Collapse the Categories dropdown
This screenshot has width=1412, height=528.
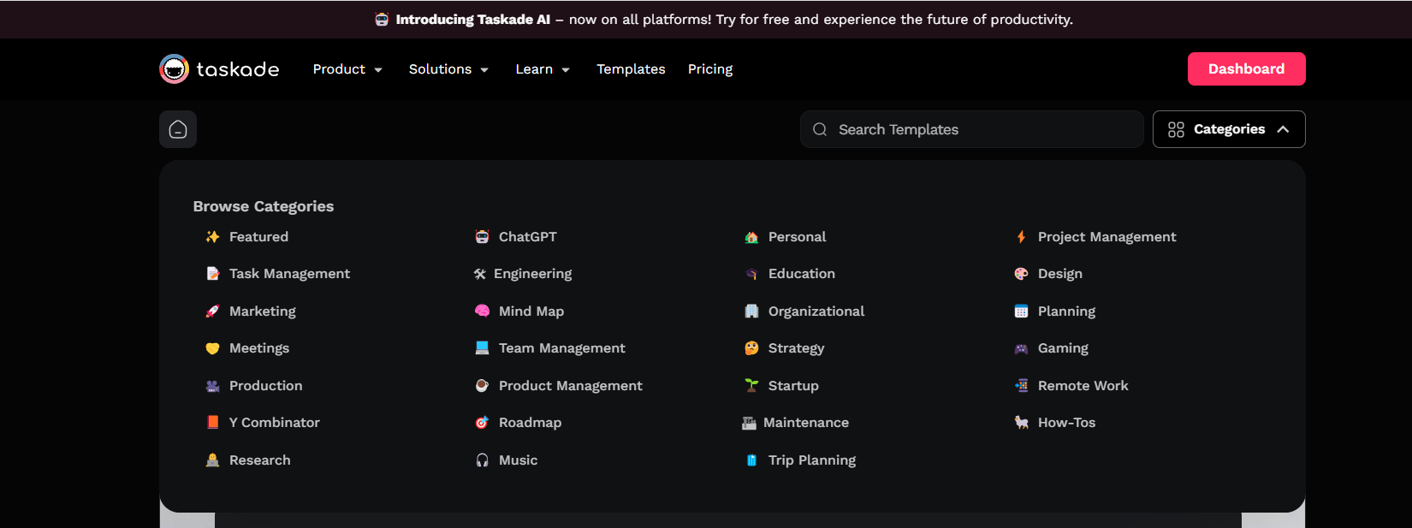tap(1228, 129)
